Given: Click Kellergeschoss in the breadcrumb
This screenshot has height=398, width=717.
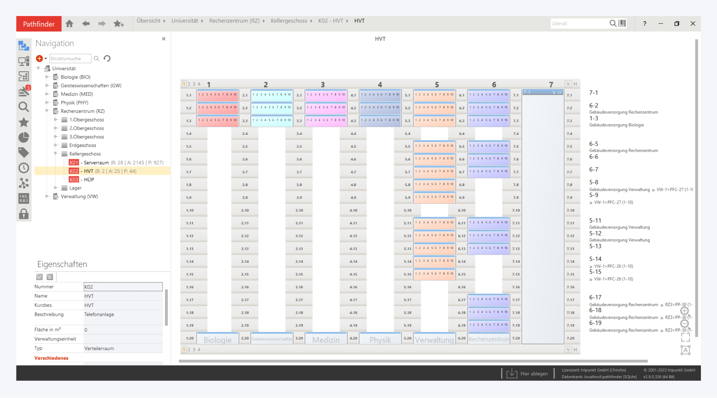Looking at the screenshot, I should coord(289,21).
